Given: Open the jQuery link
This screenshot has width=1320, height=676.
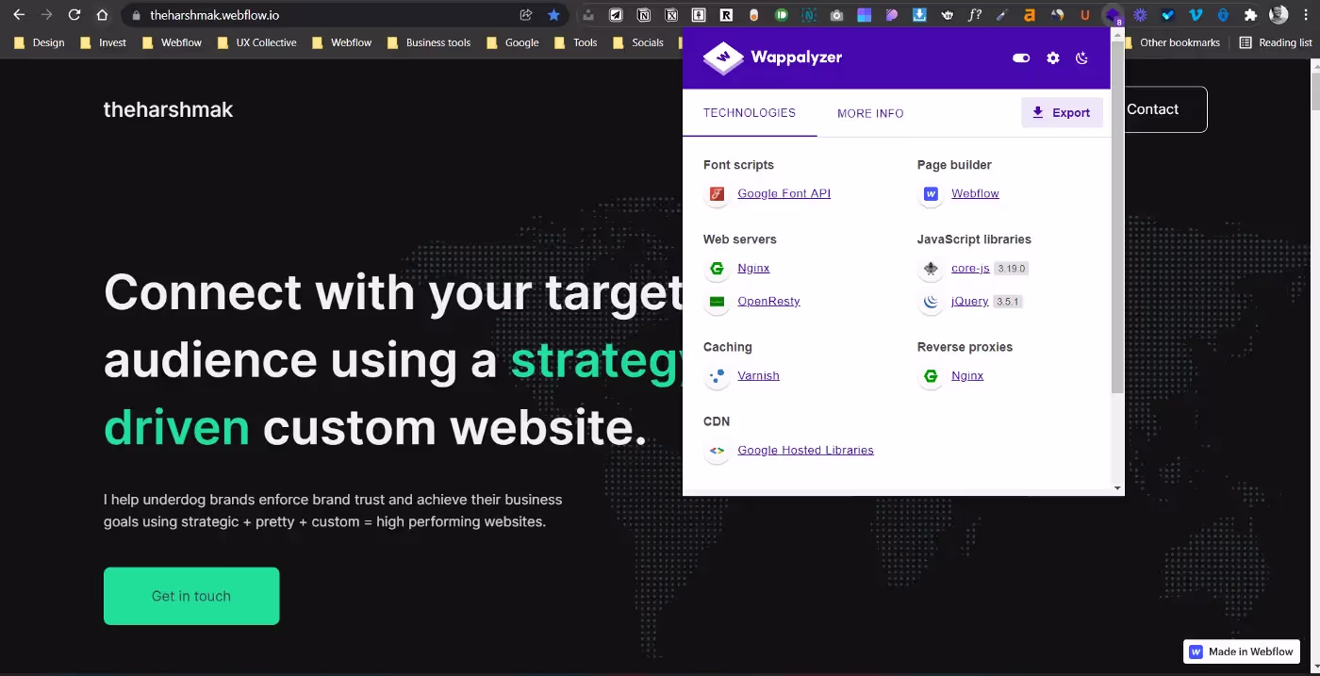Looking at the screenshot, I should [969, 301].
